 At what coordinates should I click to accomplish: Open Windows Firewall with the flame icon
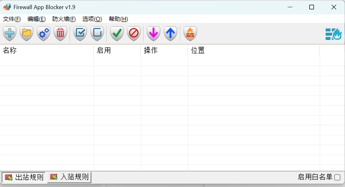(190, 33)
